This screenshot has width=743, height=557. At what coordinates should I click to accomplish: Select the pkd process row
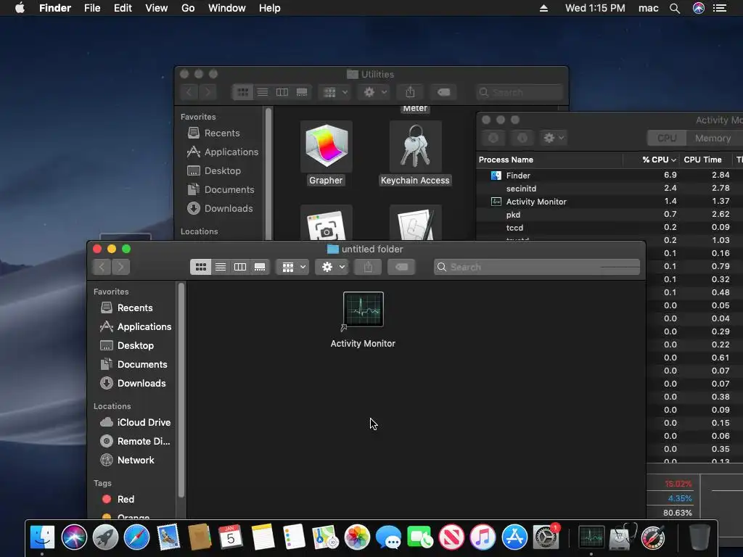pos(609,215)
